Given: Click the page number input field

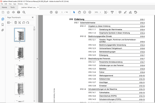Looking at the screenshot, I should tap(62, 12).
